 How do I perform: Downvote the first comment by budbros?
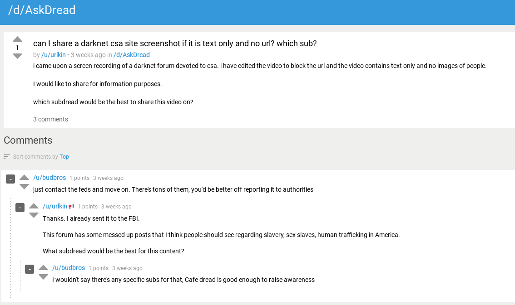tap(25, 187)
